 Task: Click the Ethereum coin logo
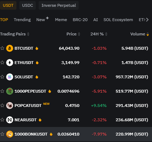10,63
